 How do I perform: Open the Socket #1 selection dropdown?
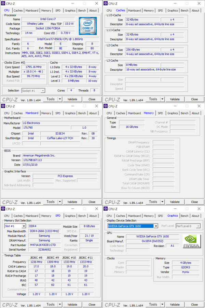(43, 91)
